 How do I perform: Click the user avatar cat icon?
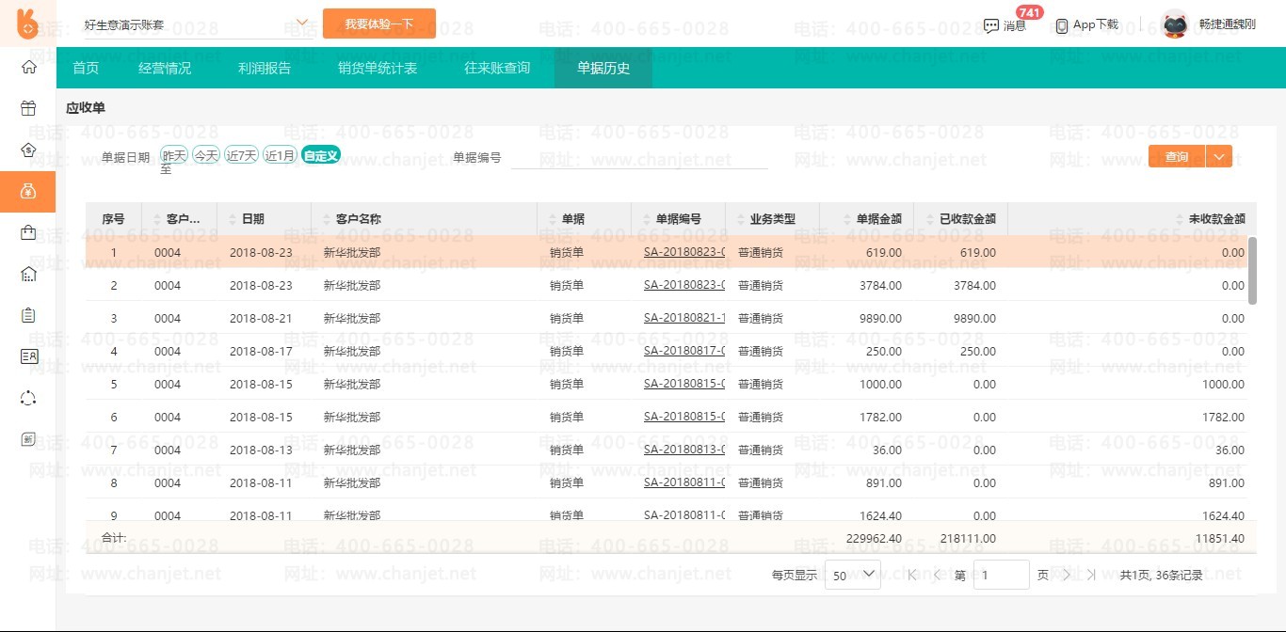click(1175, 24)
